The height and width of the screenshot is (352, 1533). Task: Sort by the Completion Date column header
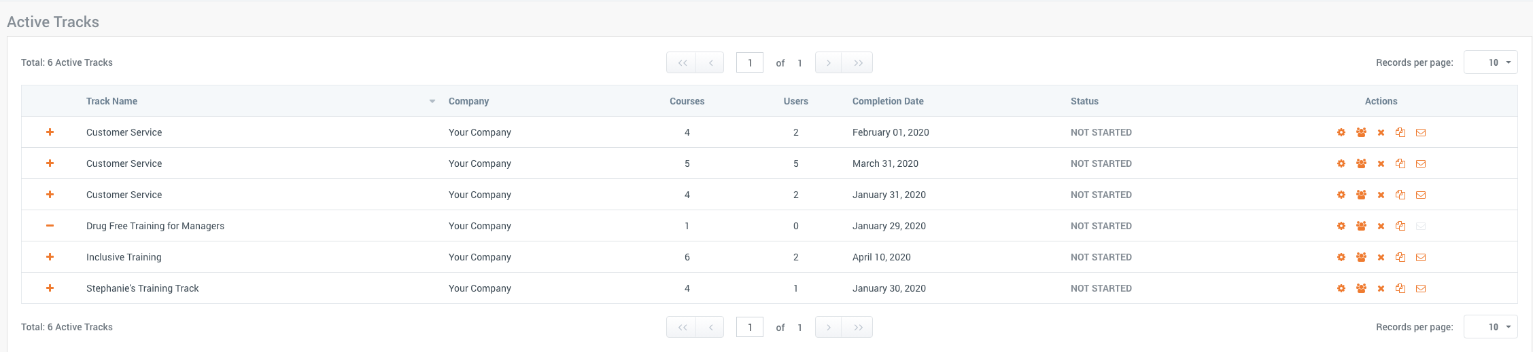(887, 101)
